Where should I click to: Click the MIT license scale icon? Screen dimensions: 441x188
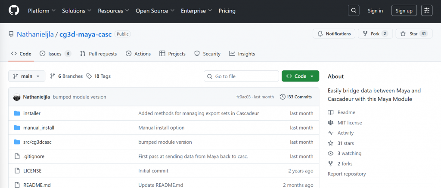click(x=331, y=123)
